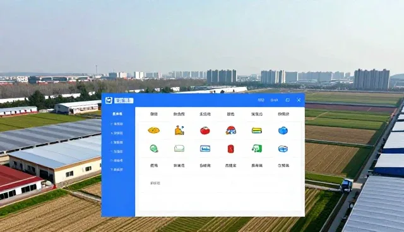Click the white highlighted title label beside logo
This screenshot has width=404, height=232.
coord(124,101)
